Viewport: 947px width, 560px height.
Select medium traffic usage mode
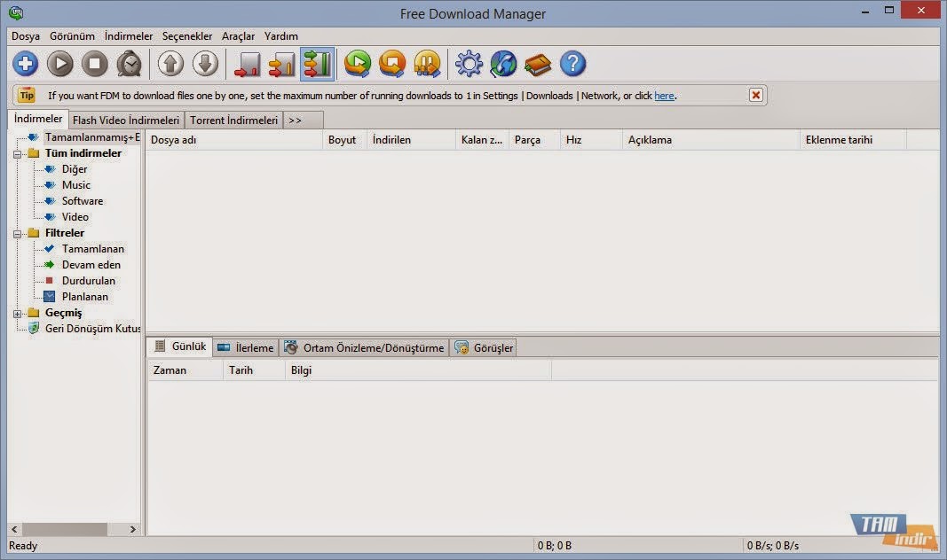click(x=282, y=64)
